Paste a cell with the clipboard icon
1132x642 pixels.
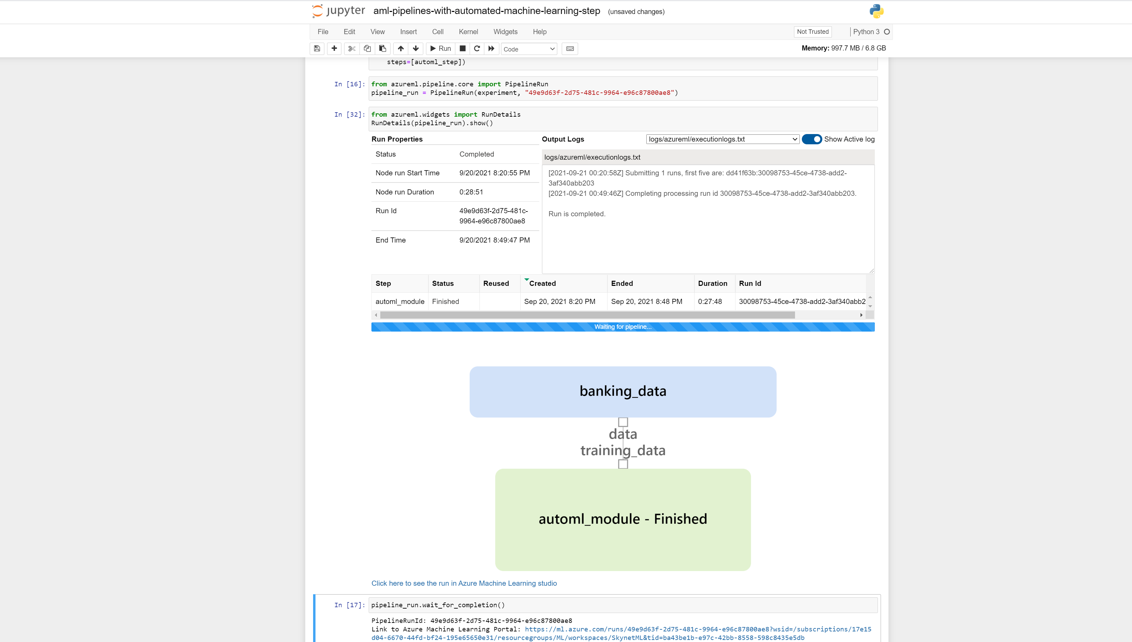pos(382,48)
